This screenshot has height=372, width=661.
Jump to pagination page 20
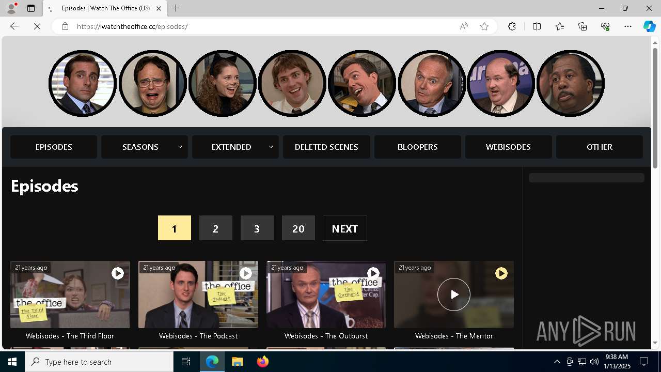click(x=298, y=228)
